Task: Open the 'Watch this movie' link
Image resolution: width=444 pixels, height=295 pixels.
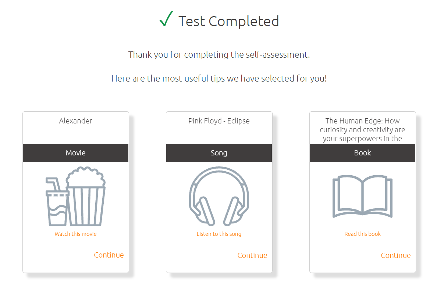Action: click(75, 234)
